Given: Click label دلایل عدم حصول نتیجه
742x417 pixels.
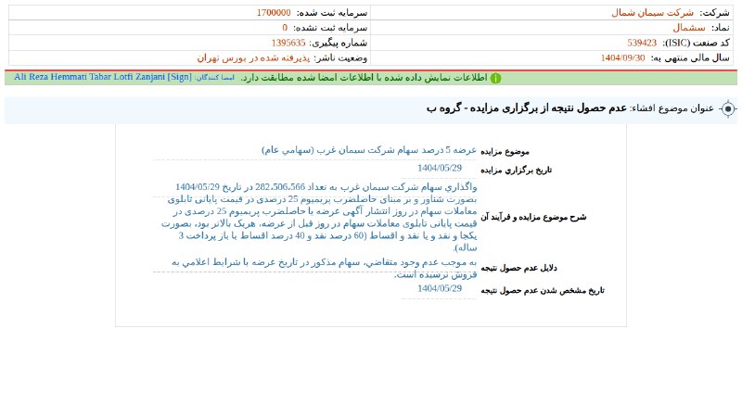Looking at the screenshot, I should pos(518,268).
